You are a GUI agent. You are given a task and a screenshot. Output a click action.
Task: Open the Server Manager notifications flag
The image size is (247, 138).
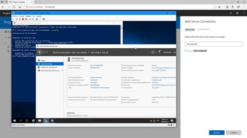point(159,52)
